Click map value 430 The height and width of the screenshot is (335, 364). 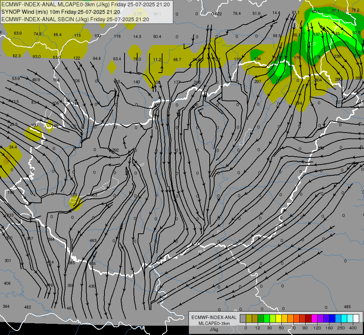point(92,286)
